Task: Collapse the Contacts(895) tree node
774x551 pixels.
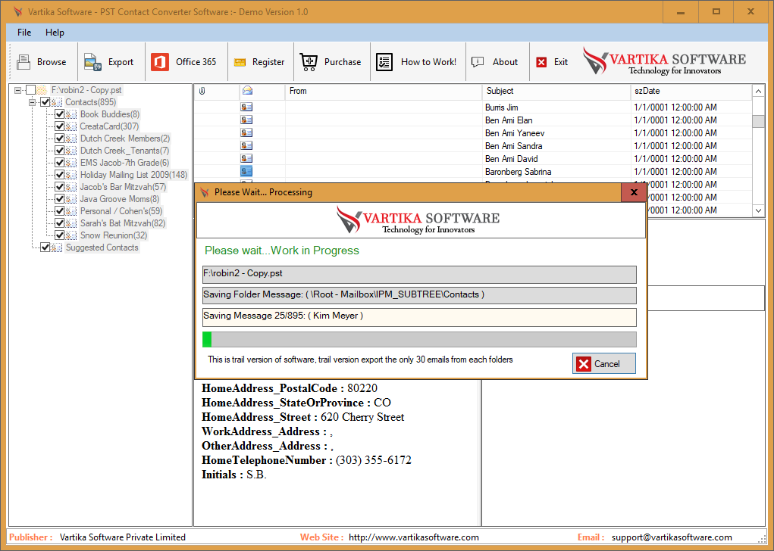Action: point(32,102)
